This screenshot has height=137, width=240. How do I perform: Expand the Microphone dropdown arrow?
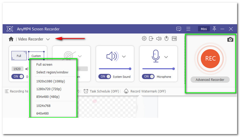pyautogui.click(x=166, y=57)
